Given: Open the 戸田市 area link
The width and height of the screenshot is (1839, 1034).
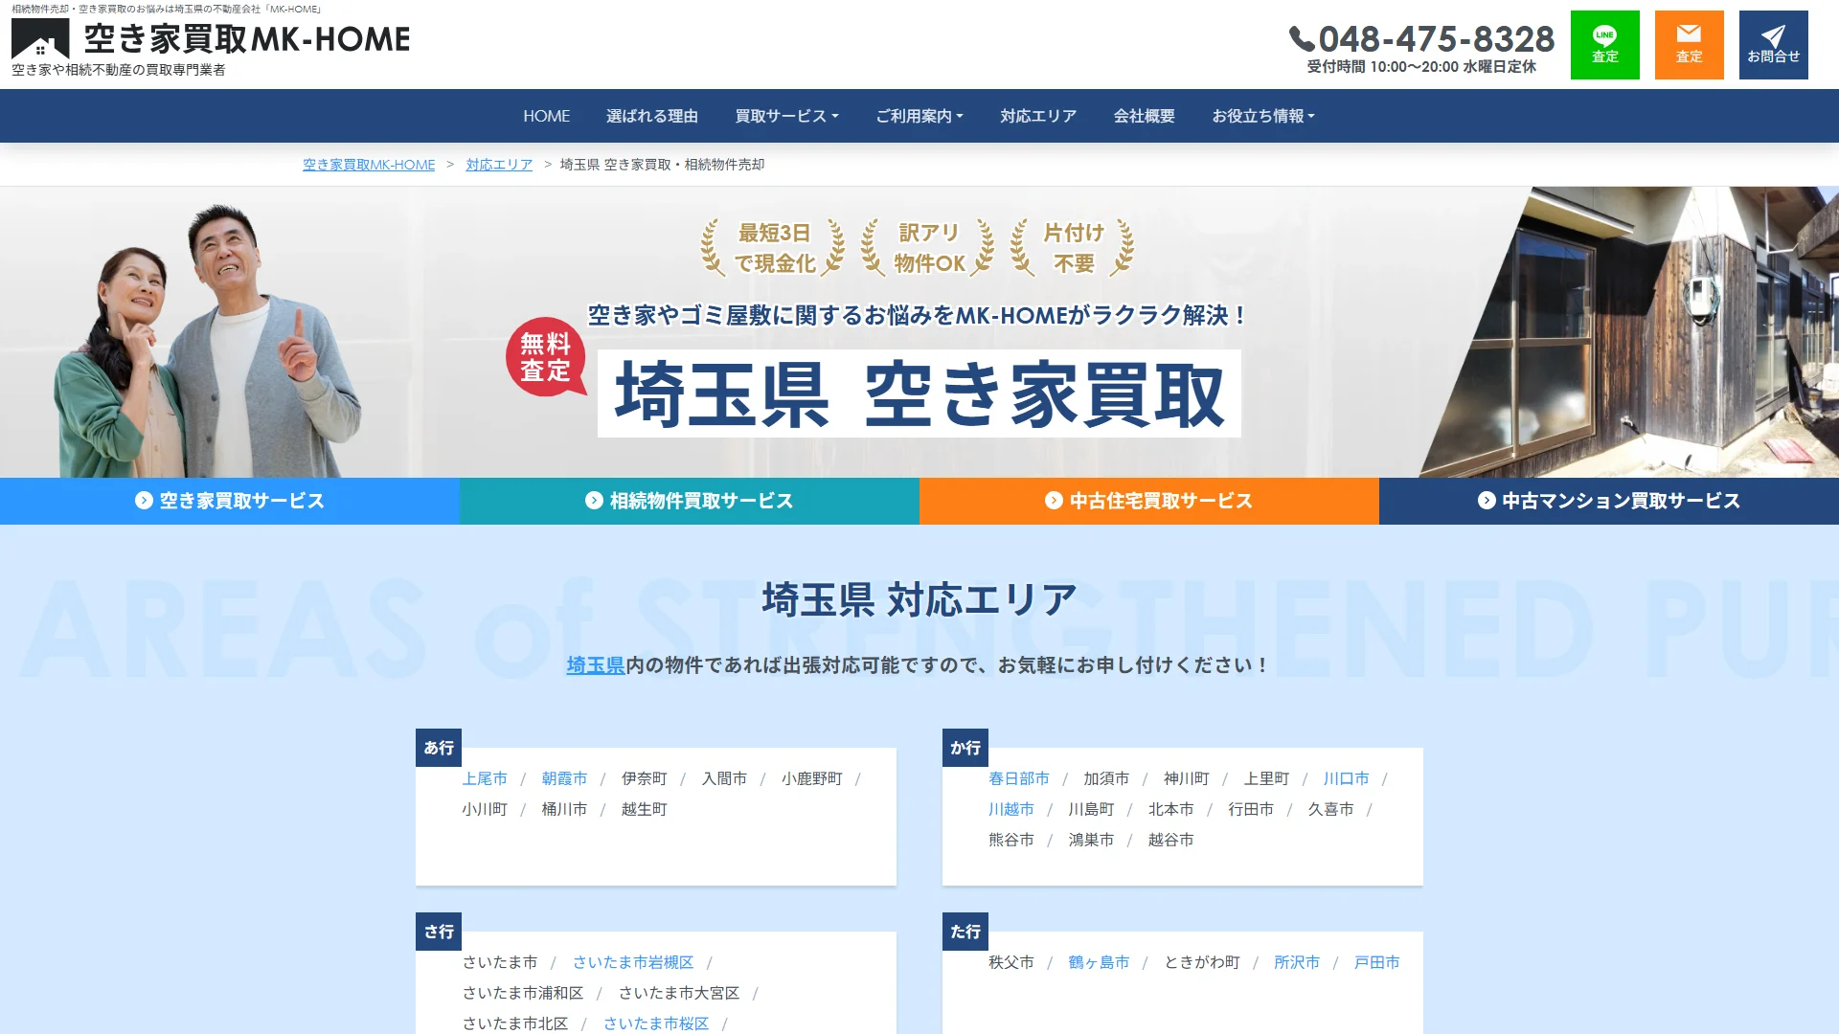Looking at the screenshot, I should [x=1376, y=962].
